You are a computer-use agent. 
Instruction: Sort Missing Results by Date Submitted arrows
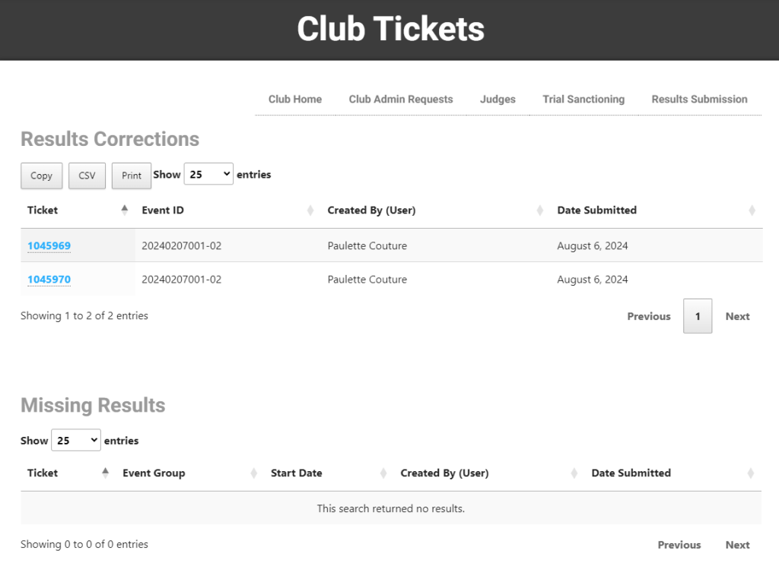click(x=751, y=473)
